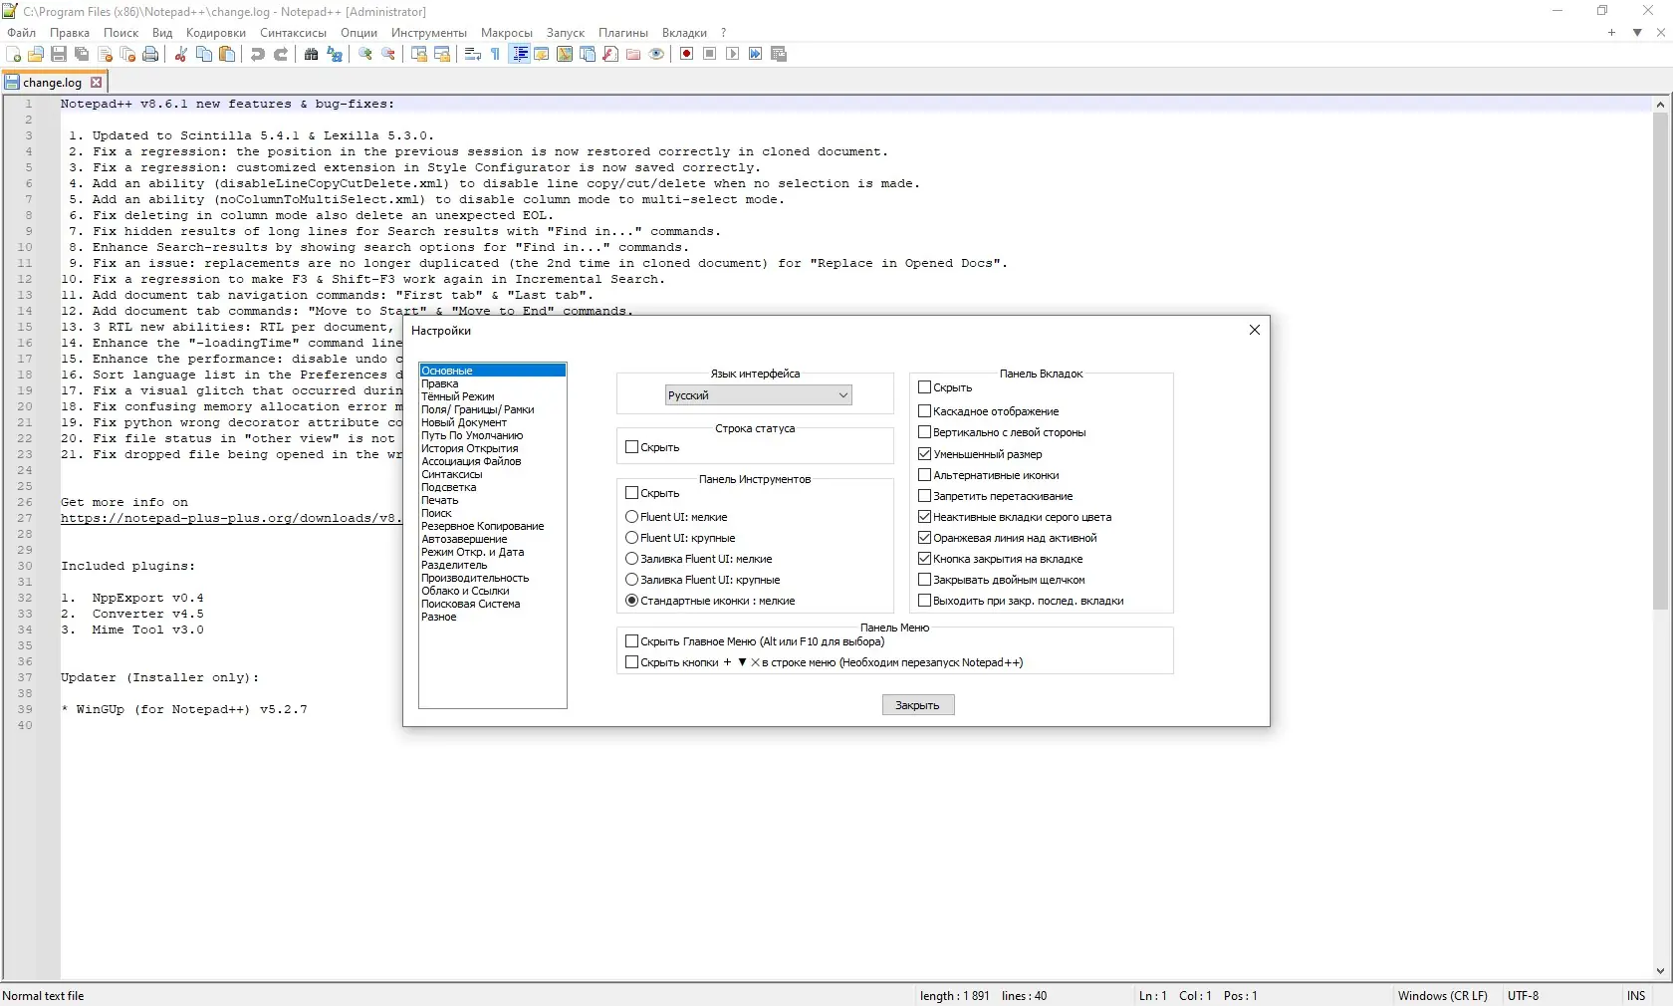Paste from clipboard using the toolbar icon
Image resolution: width=1673 pixels, height=1006 pixels.
[x=227, y=54]
